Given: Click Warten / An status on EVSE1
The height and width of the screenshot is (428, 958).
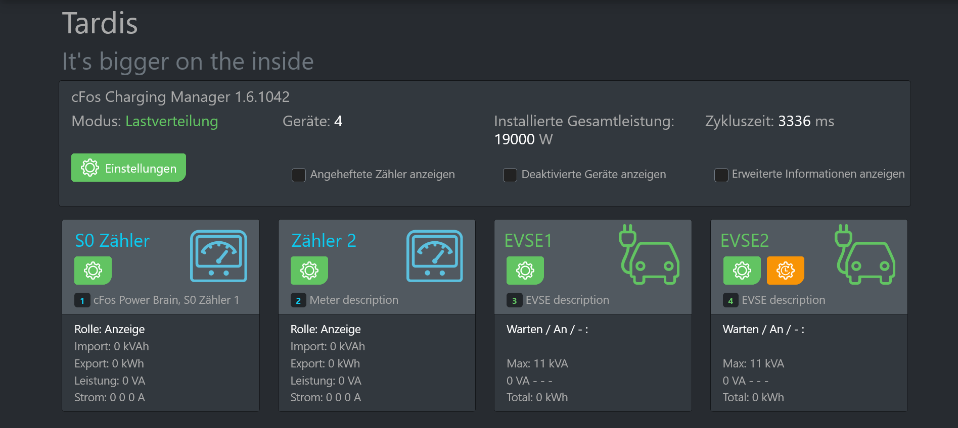Looking at the screenshot, I should [547, 329].
